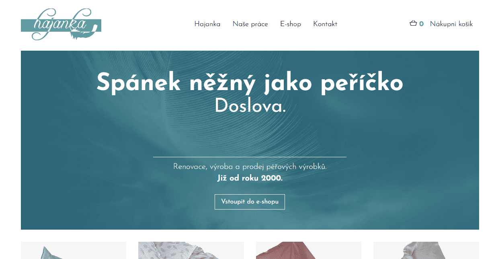Click the Doslova subtitle text
Viewport: 498px width, 259px height.
[x=250, y=107]
